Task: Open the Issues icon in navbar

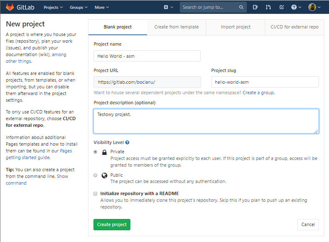Action: tap(255, 7)
